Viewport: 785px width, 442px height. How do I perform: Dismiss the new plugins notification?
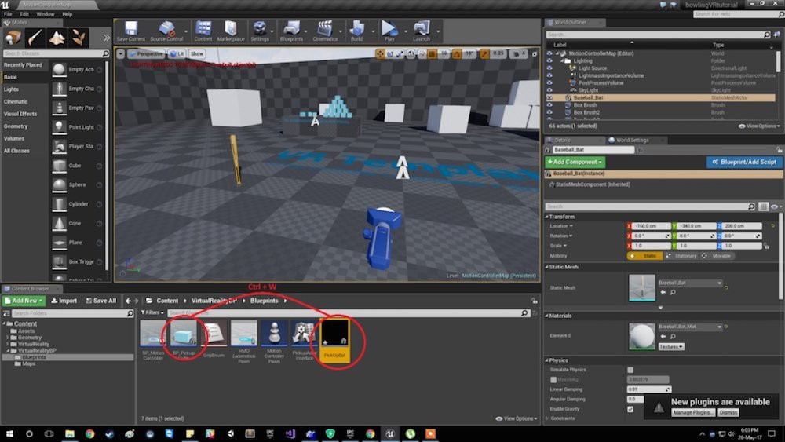(728, 412)
